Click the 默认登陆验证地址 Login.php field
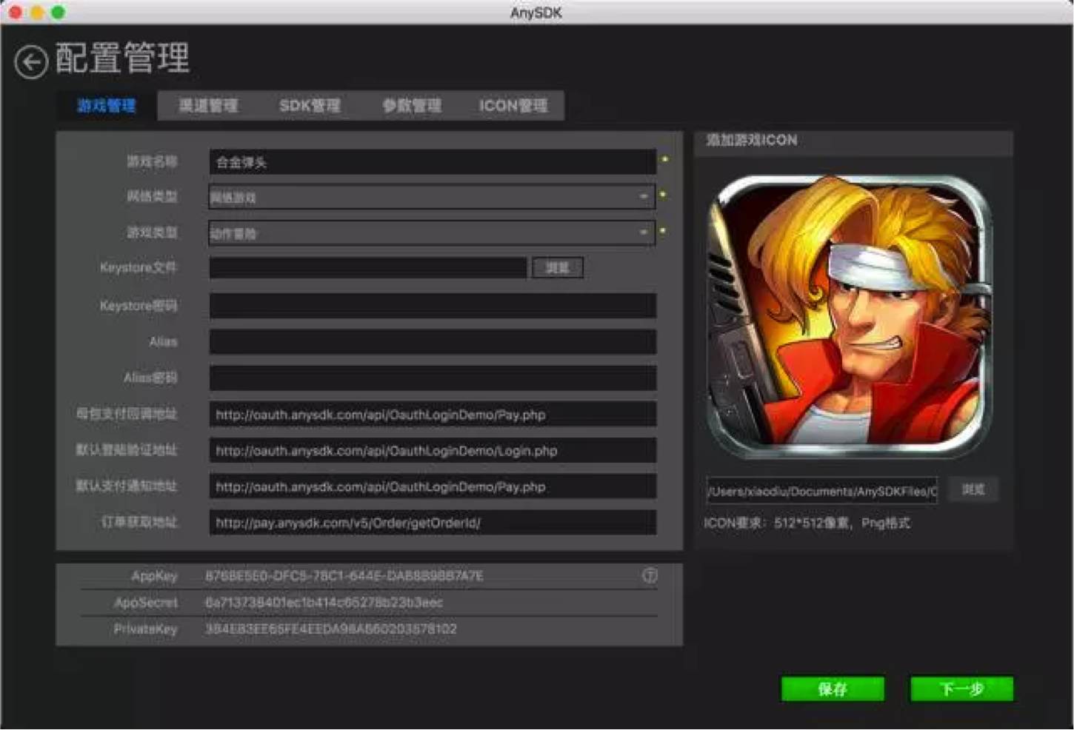This screenshot has height=730, width=1074. pyautogui.click(x=433, y=450)
